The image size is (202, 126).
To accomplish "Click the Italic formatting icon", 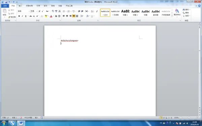I will tap(22, 16).
